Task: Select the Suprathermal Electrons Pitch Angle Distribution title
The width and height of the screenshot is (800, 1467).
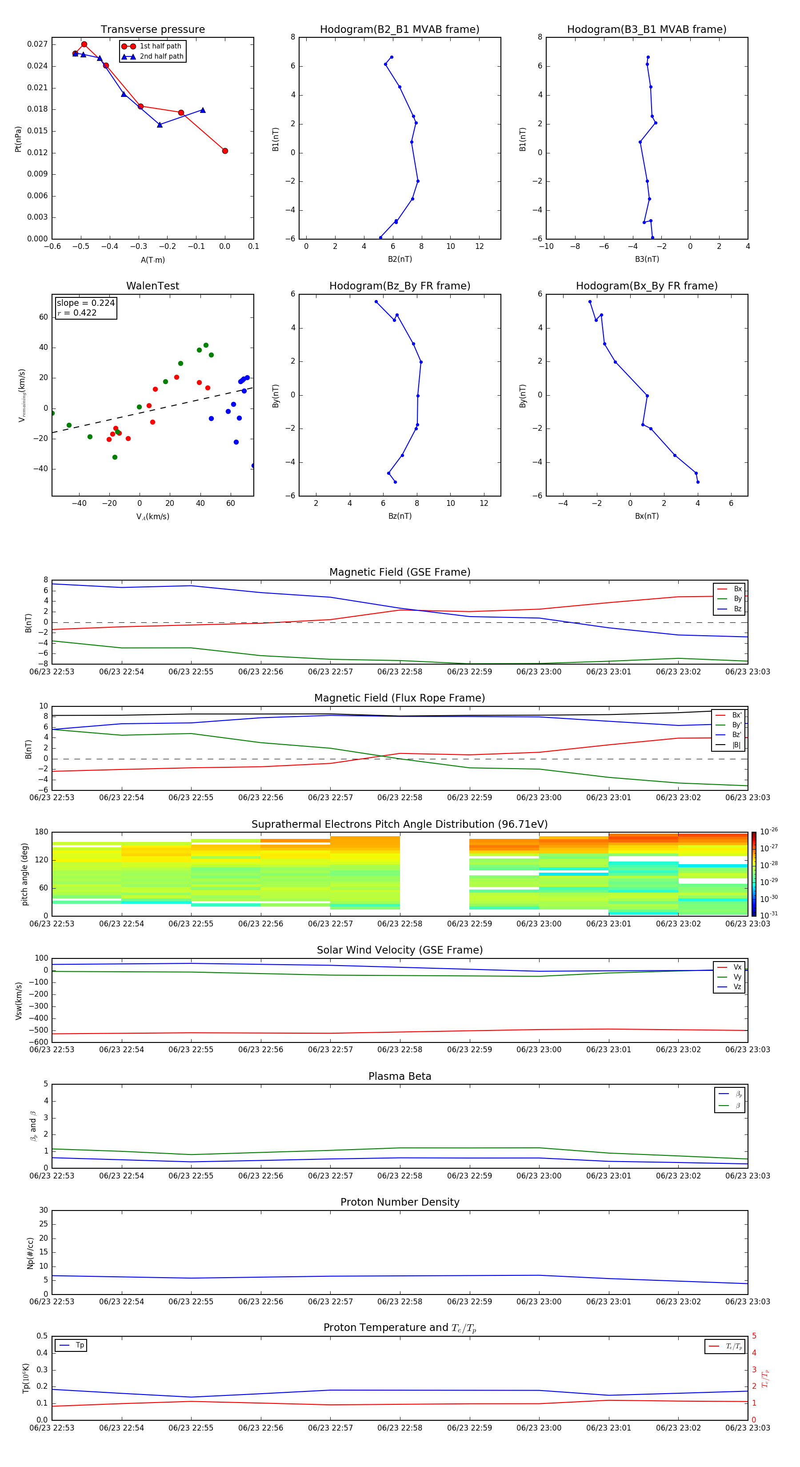Action: [400, 825]
